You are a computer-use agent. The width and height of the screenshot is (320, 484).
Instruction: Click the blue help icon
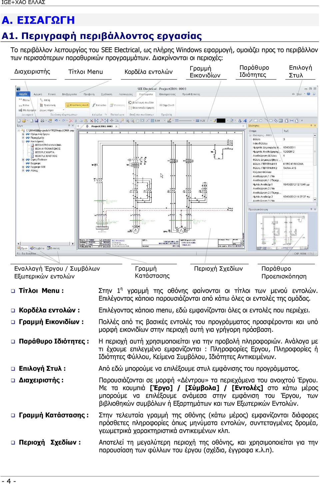pyautogui.click(x=309, y=94)
